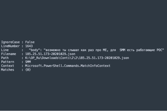Click the LineNumber property label
The height and width of the screenshot is (111, 167).
click(11, 46)
